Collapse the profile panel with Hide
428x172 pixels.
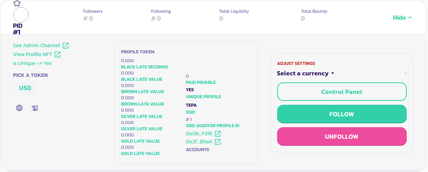(402, 18)
